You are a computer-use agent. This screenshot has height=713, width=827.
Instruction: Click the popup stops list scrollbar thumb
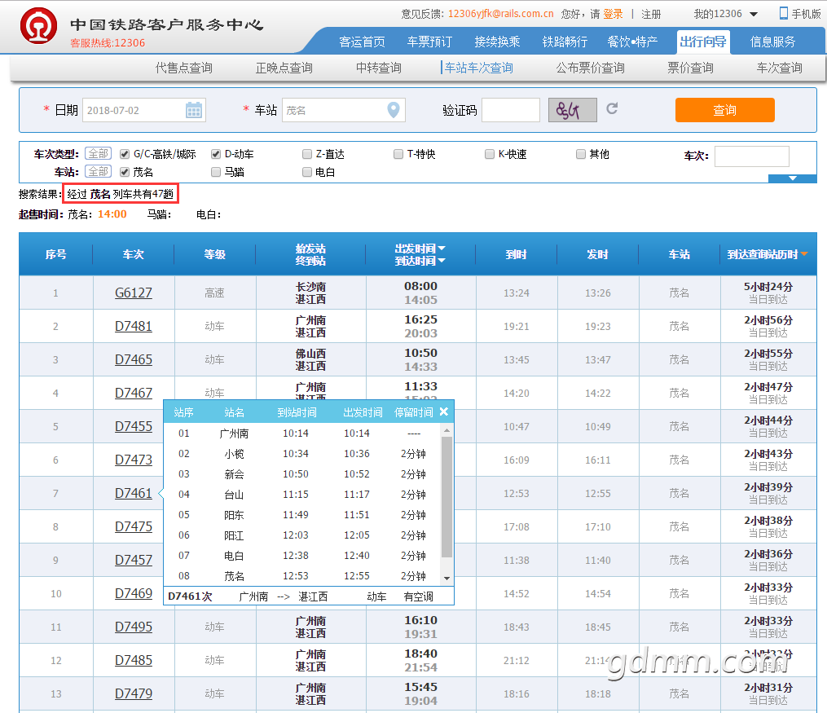tap(446, 497)
